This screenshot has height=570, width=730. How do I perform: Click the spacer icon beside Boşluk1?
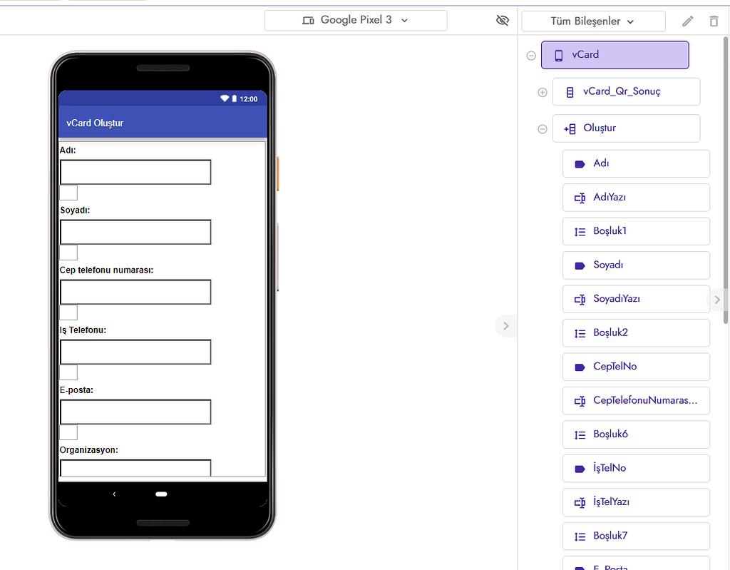pos(580,231)
